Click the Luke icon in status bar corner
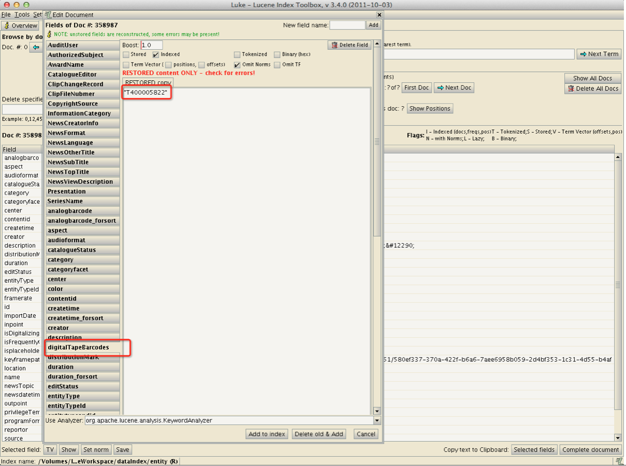 click(619, 461)
